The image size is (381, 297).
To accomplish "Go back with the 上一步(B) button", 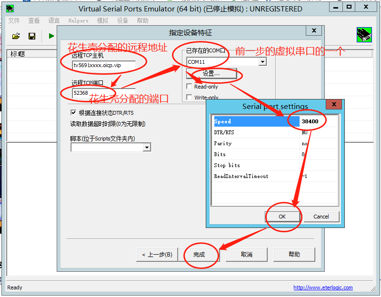I will coord(157,255).
